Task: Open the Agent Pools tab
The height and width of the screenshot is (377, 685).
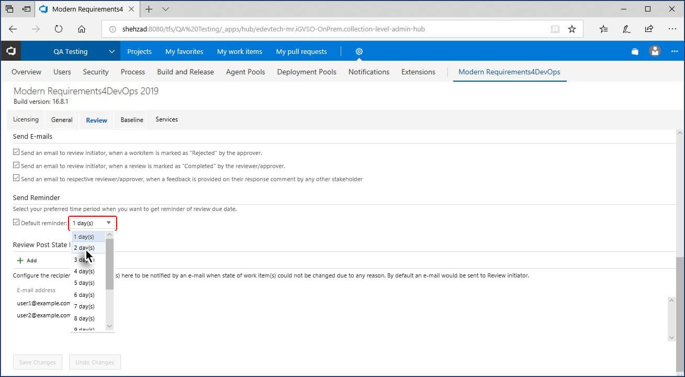Action: pos(245,72)
